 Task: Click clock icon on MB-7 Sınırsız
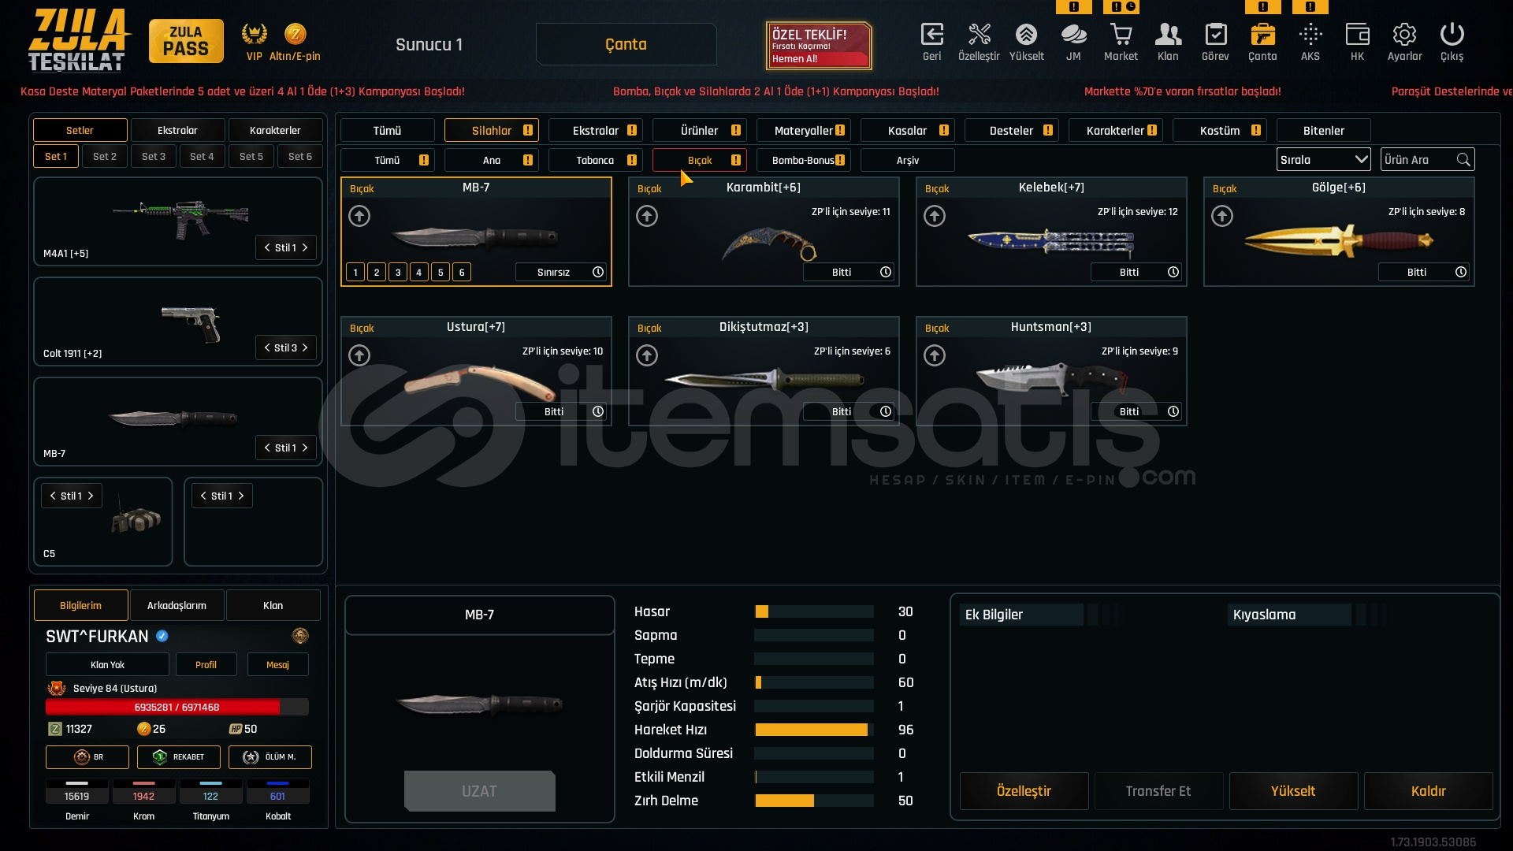coord(598,272)
